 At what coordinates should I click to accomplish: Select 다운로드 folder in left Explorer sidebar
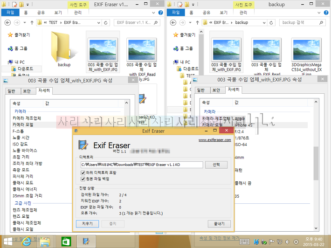(22, 69)
